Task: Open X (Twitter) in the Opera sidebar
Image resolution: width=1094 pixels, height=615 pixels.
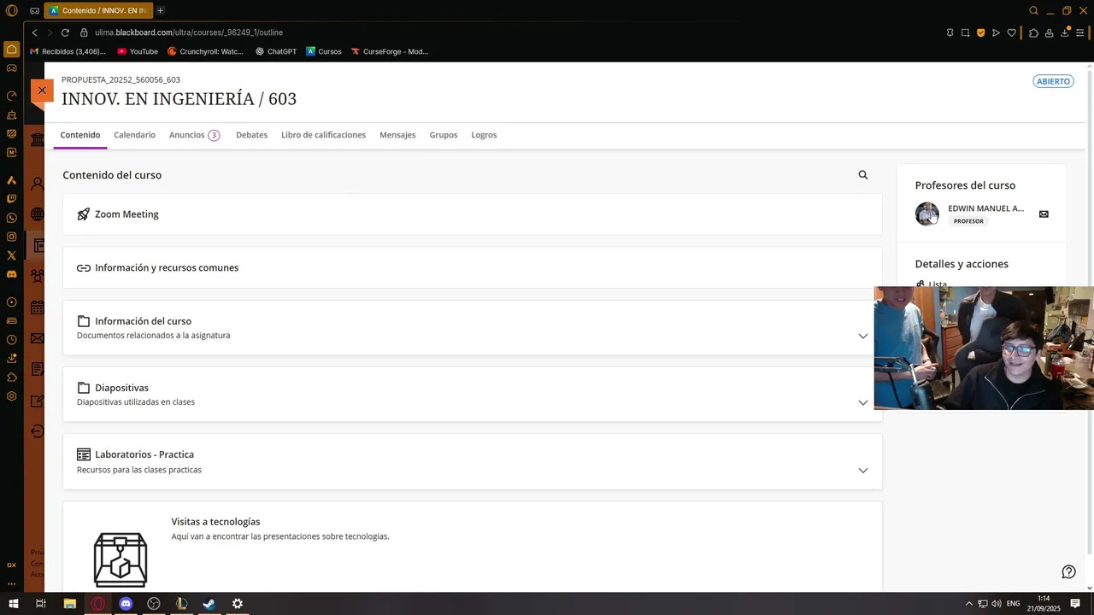Action: [12, 255]
